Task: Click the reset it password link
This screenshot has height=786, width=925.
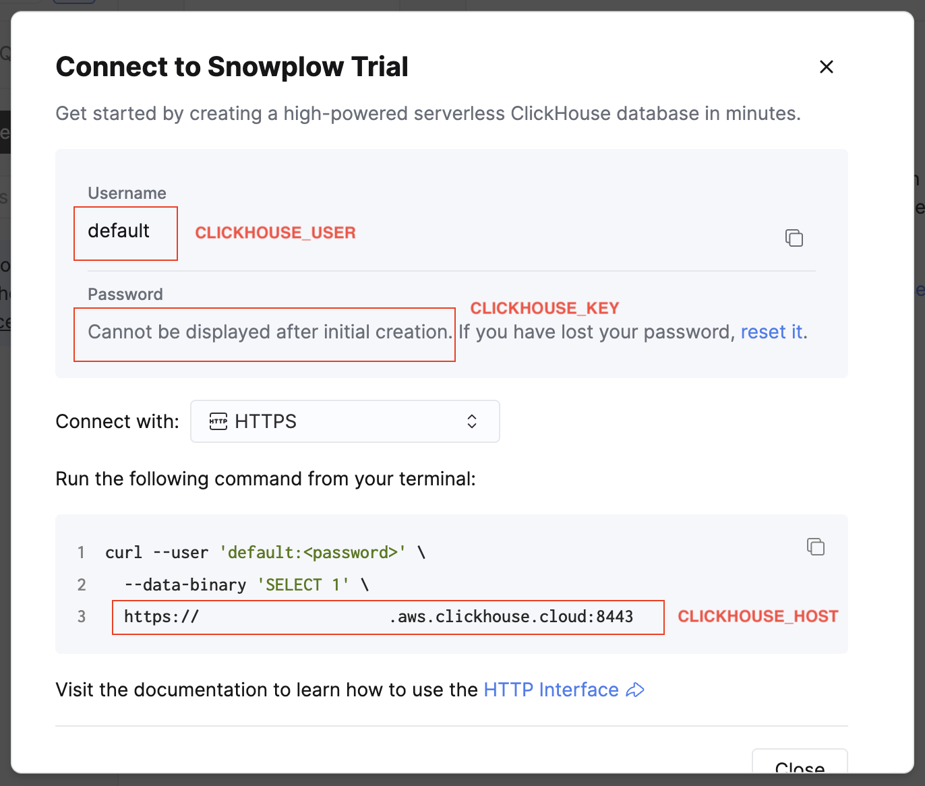Action: [771, 332]
